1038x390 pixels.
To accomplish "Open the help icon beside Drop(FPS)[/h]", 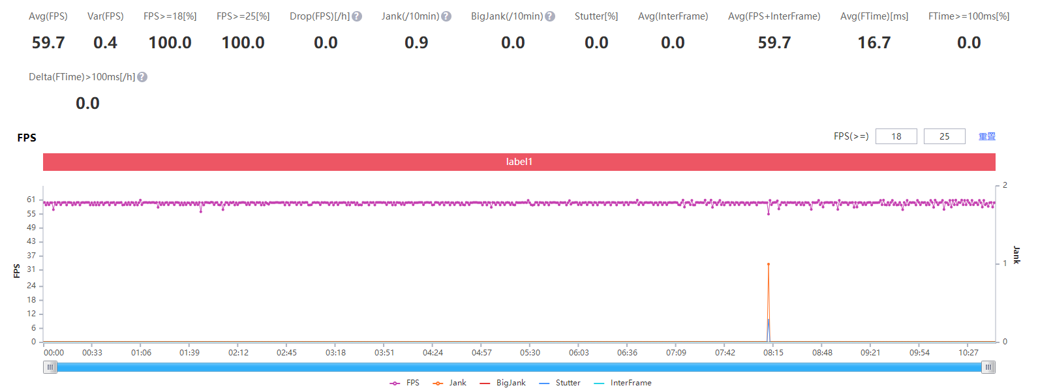I will [357, 16].
